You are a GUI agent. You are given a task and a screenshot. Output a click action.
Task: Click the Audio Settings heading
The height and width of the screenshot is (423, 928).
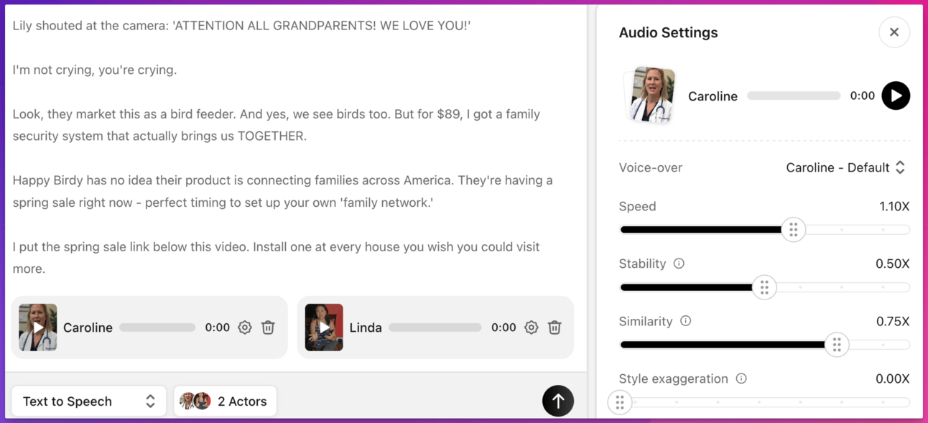tap(668, 32)
